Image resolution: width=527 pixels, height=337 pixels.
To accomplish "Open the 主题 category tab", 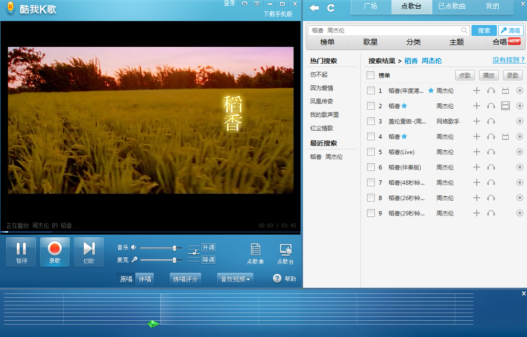I will pyautogui.click(x=457, y=42).
